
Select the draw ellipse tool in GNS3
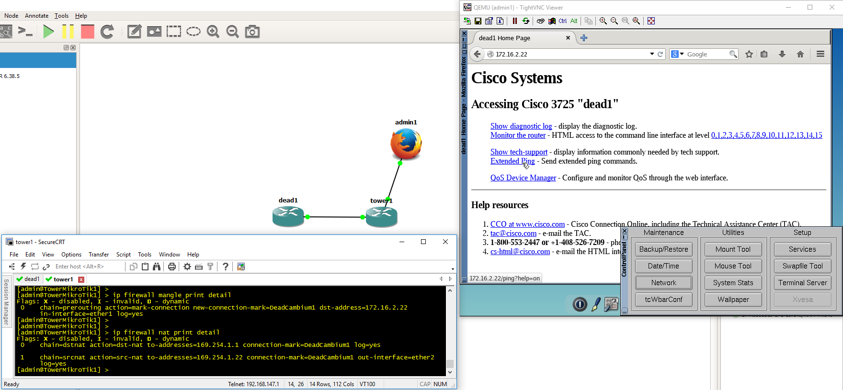click(x=194, y=32)
